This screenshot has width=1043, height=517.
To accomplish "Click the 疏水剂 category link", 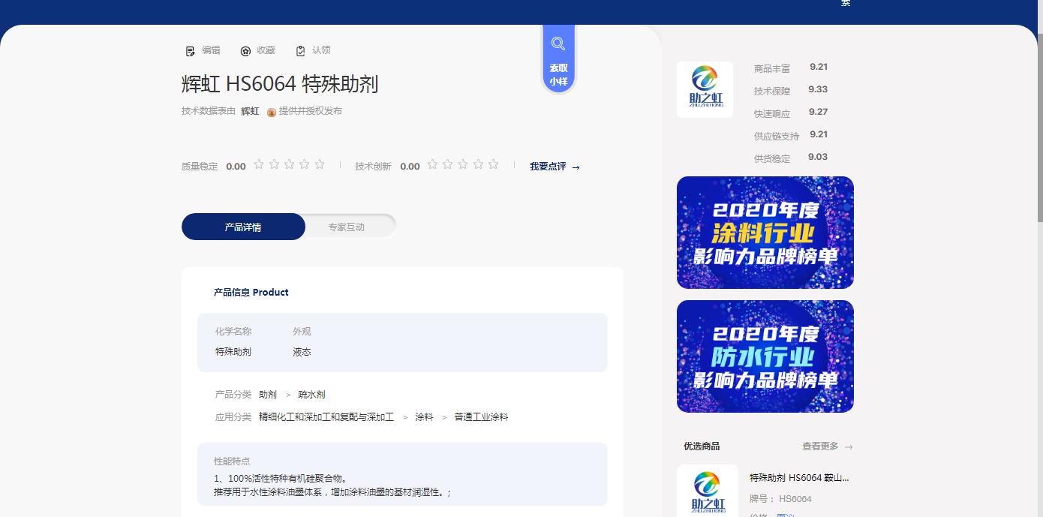I will pos(311,395).
